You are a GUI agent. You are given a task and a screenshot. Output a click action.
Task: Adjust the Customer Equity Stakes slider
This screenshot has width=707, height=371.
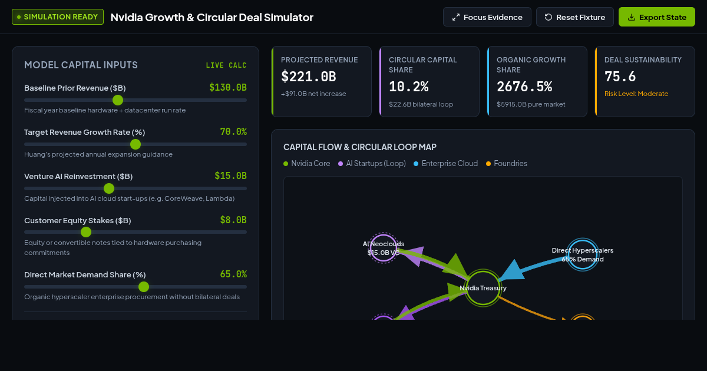tap(136, 232)
